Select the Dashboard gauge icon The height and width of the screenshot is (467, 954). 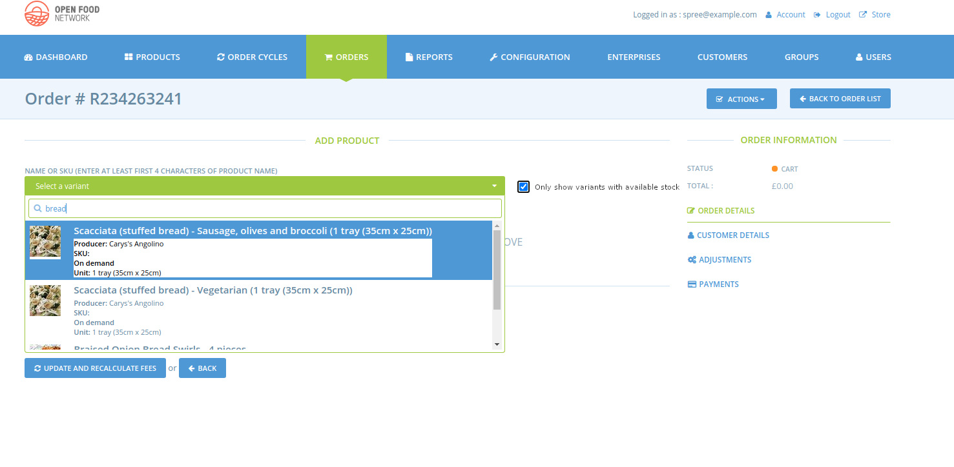pyautogui.click(x=27, y=57)
